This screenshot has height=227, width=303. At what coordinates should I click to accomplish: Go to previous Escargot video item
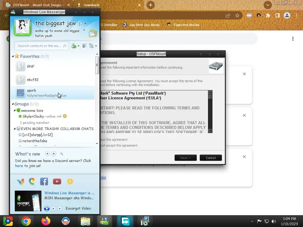pos(53,208)
